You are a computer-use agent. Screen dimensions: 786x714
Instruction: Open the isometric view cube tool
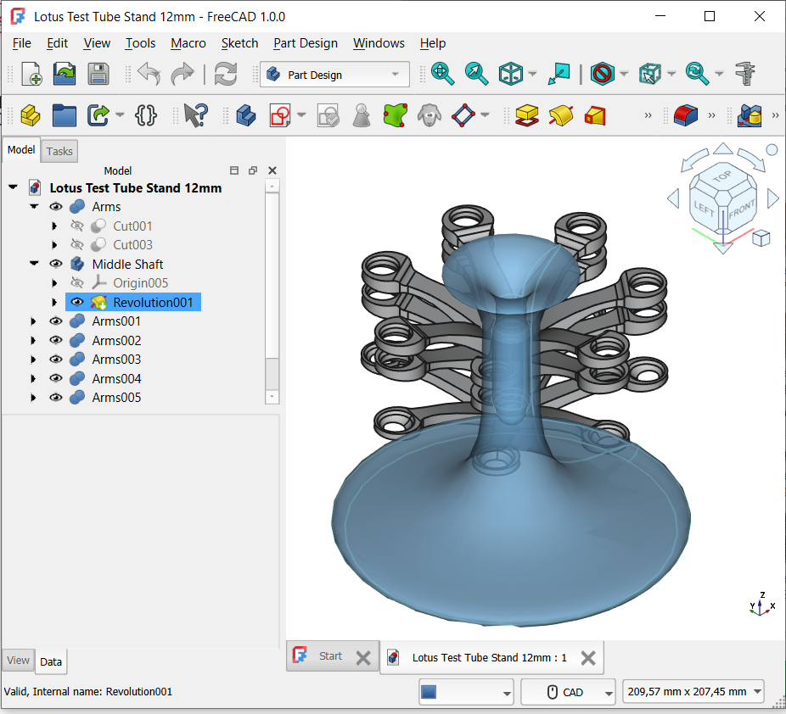[511, 74]
